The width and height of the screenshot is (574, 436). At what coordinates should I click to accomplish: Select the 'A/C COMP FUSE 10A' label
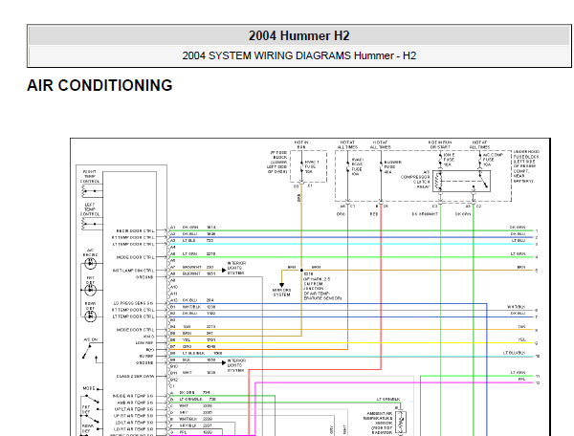493,160
